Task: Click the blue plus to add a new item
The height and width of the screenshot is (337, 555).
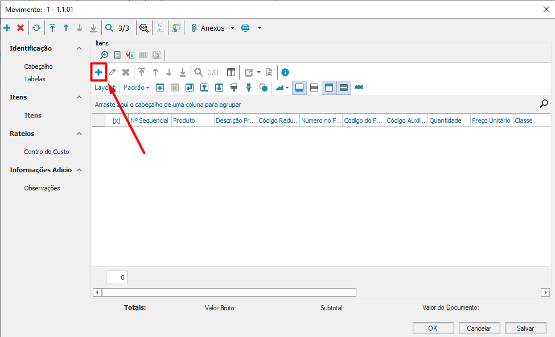Action: pyautogui.click(x=98, y=72)
